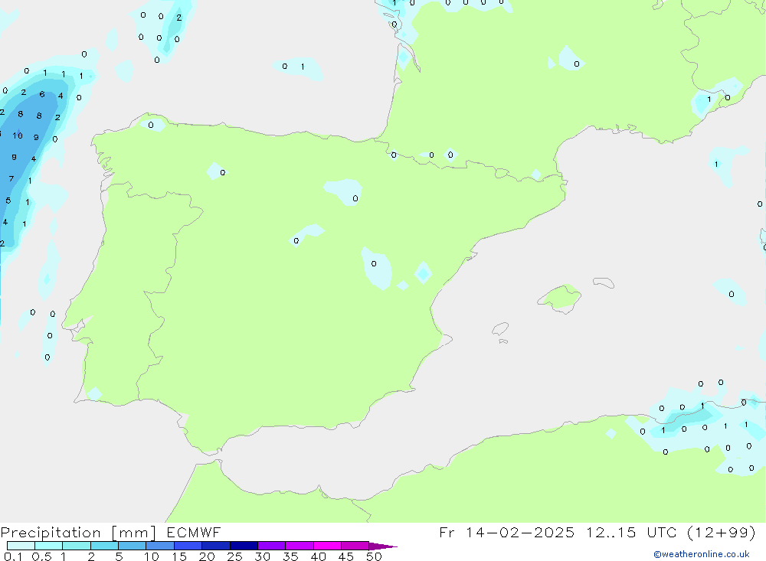Image resolution: width=766 pixels, height=561 pixels.
Task: Select the 2–5 mm legend color box
Action: pos(104,546)
